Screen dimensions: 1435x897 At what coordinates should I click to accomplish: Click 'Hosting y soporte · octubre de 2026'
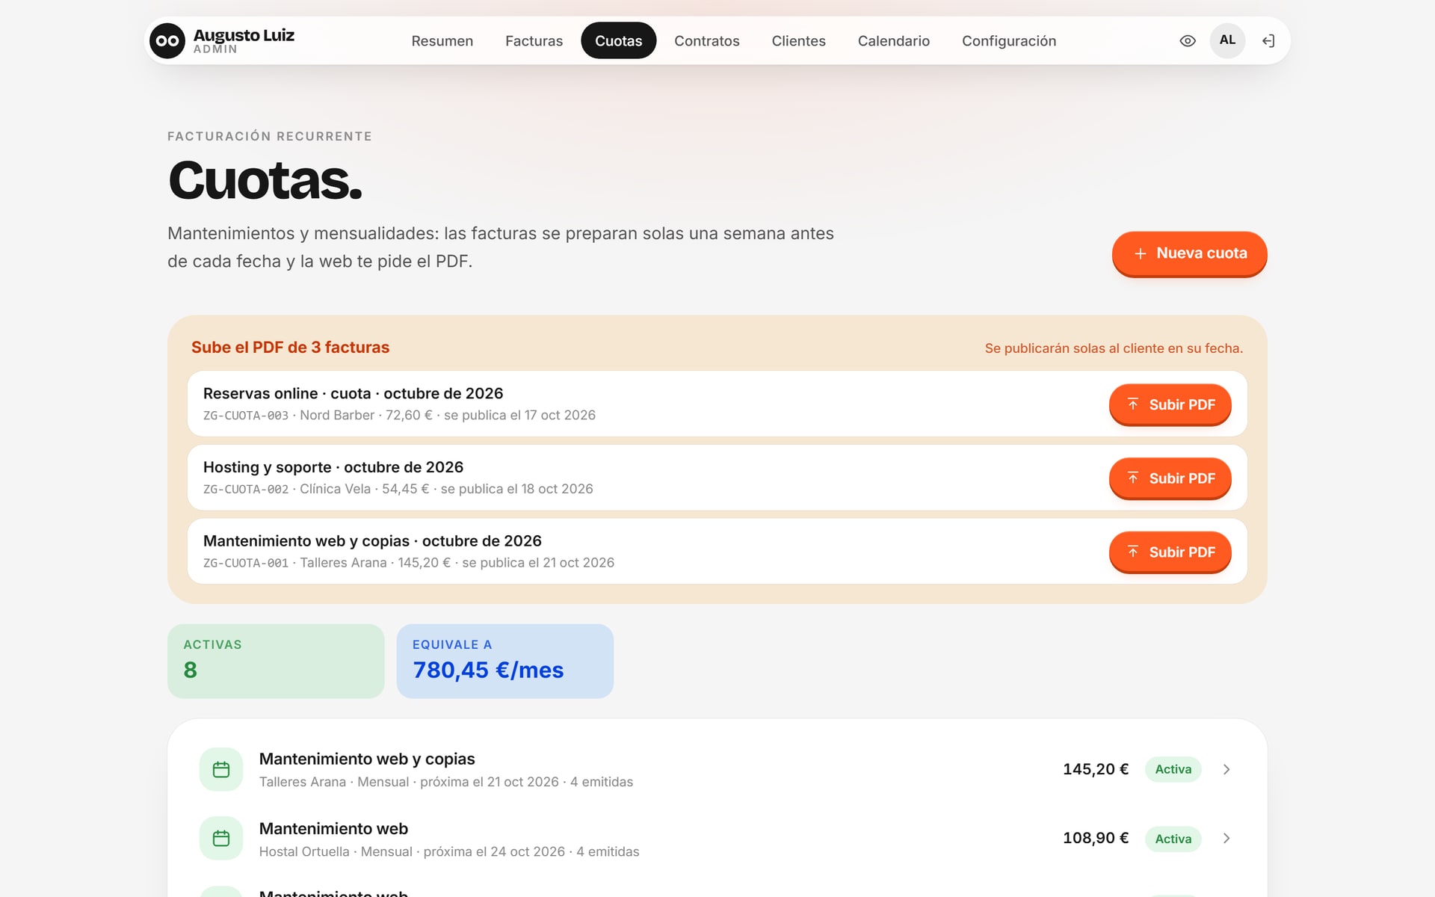[333, 467]
